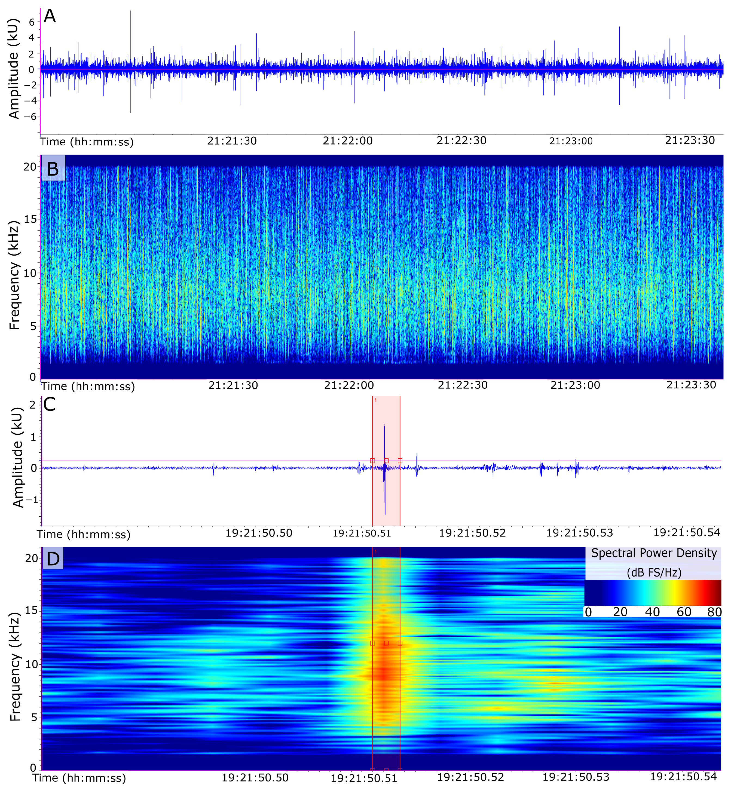The image size is (731, 788).
Task: Click the 'Spectral Power Density' legend title
Action: [654, 553]
